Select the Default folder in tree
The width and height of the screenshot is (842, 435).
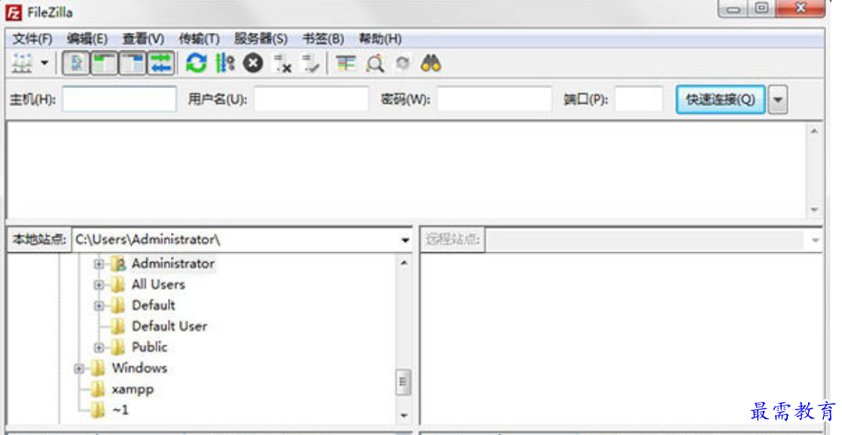click(154, 306)
